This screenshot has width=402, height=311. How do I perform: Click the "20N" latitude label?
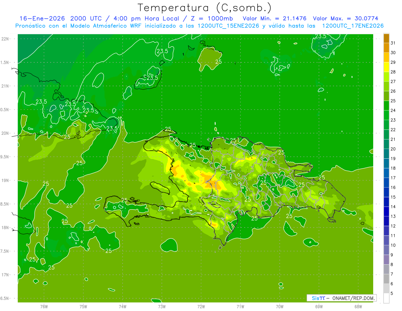(5, 133)
